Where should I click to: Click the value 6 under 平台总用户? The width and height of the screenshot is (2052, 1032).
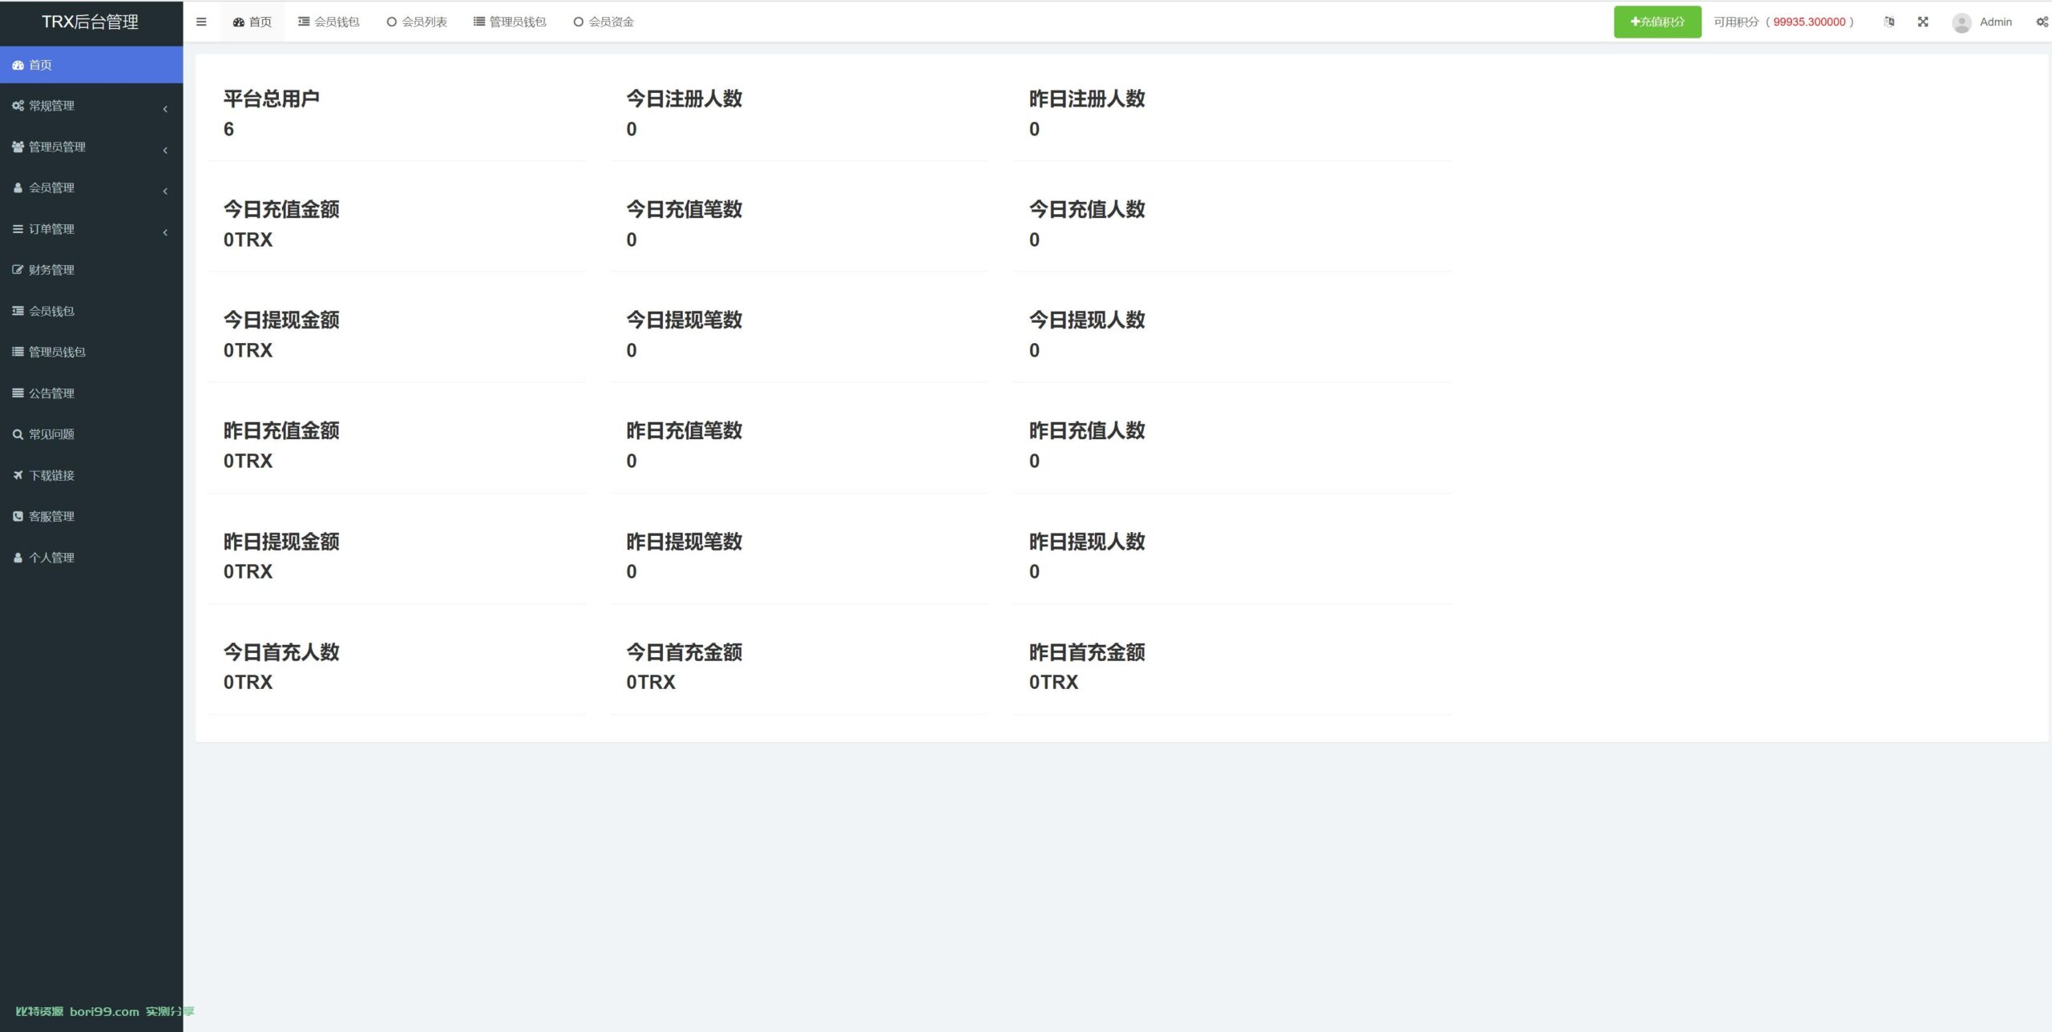[x=228, y=129]
